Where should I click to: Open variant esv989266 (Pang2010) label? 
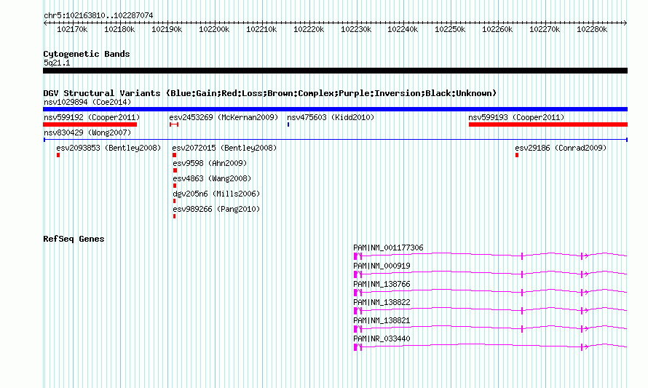click(x=216, y=209)
